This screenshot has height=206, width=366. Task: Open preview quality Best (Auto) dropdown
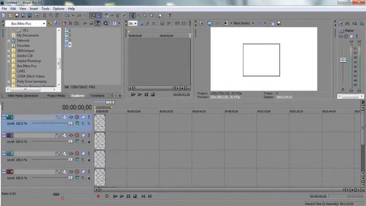click(253, 23)
